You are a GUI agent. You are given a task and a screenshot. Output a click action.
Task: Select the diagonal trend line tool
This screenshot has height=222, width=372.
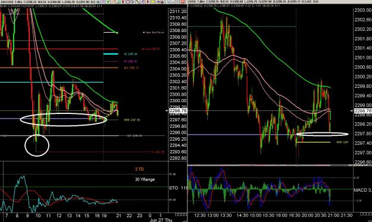(138, 2)
